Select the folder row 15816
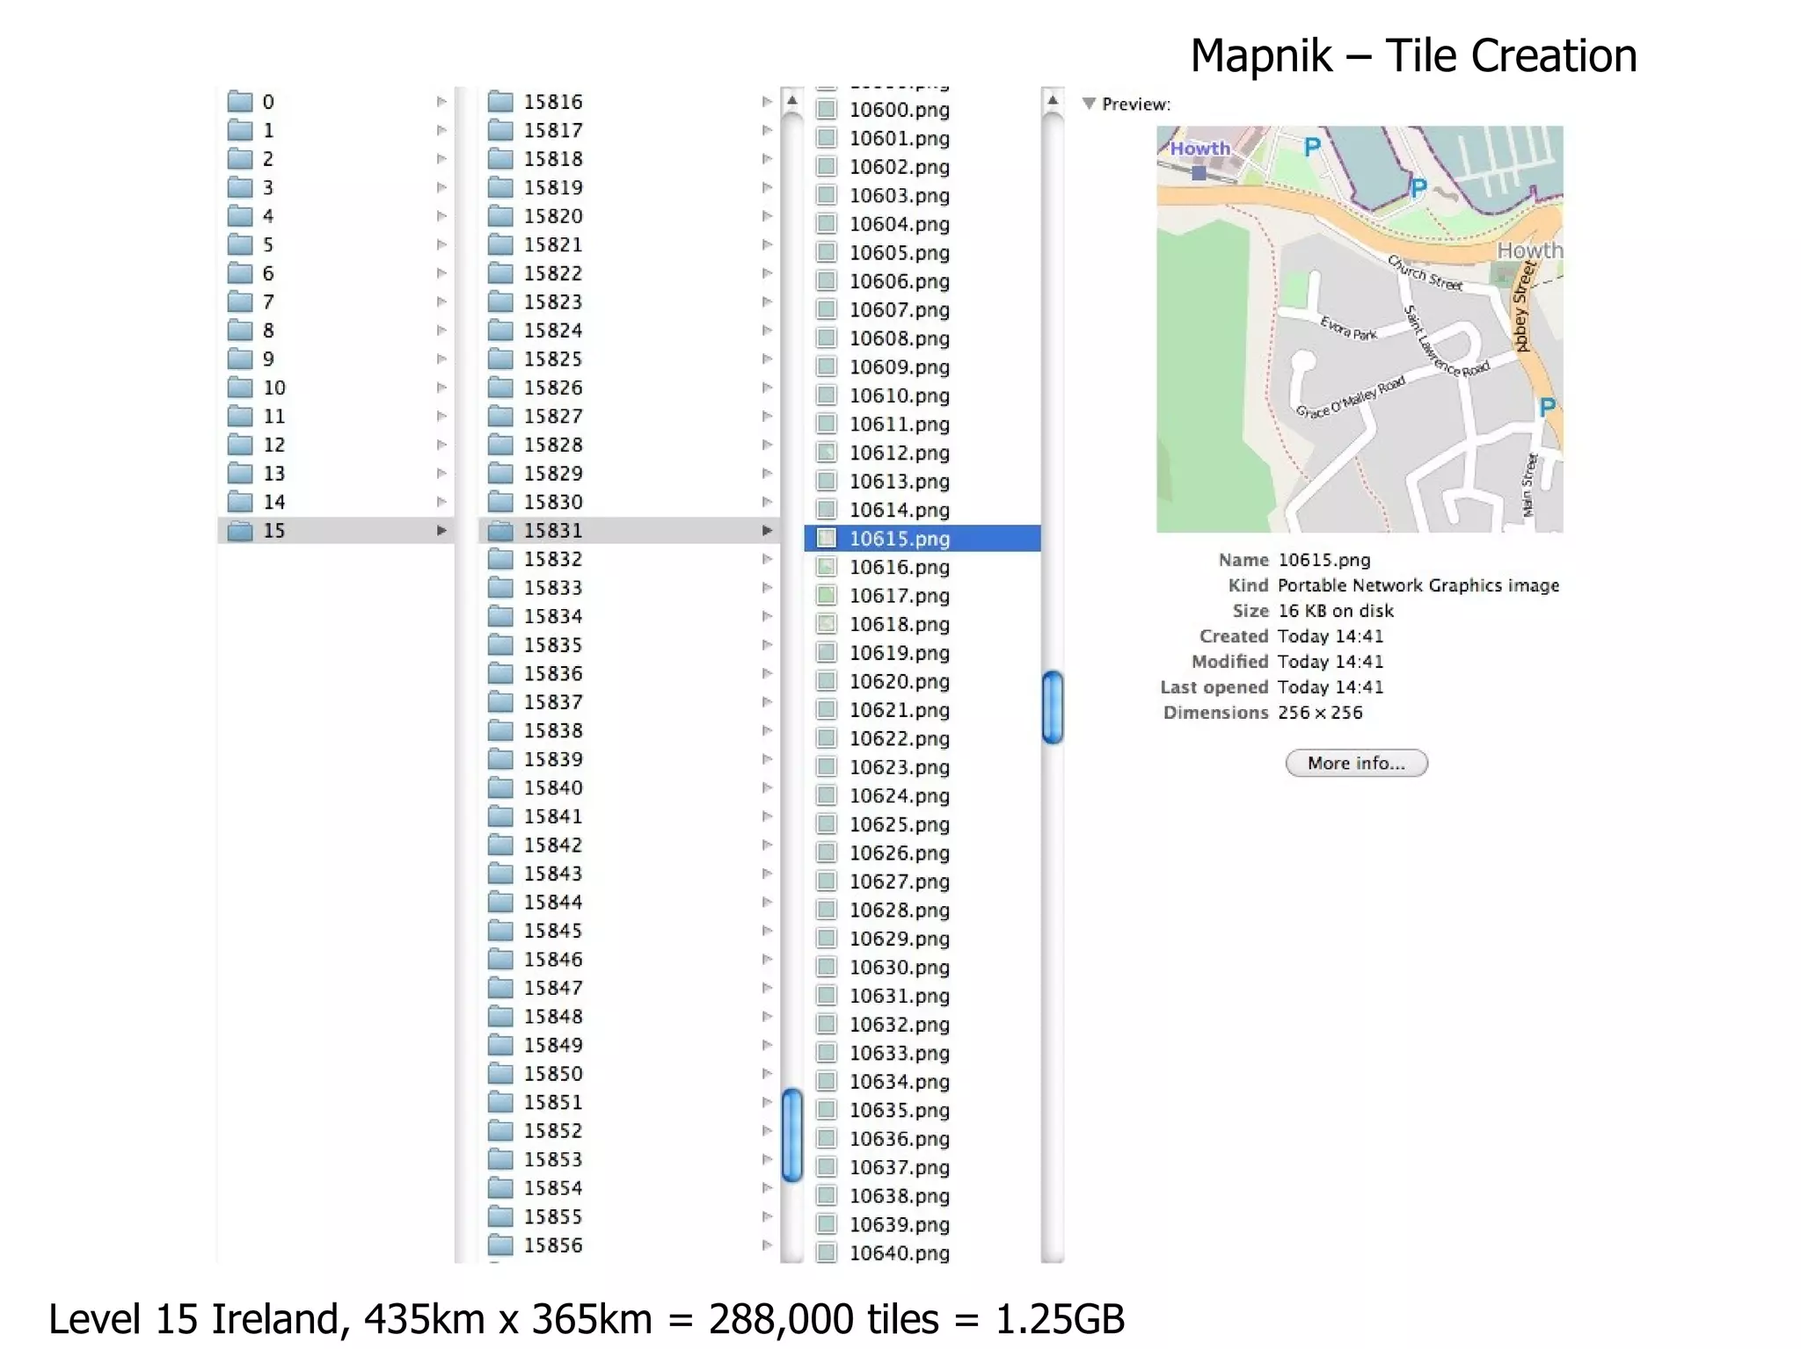 click(552, 102)
